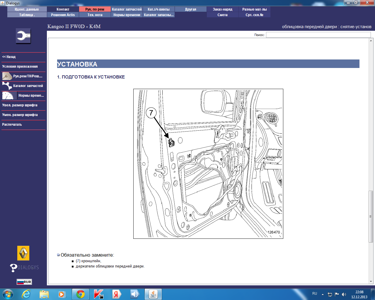Open media player icon in taskbar
The height and width of the screenshot is (300, 375).
coord(62,294)
